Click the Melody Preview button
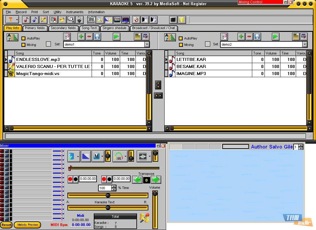The width and height of the screenshot is (316, 230). [x=28, y=225]
